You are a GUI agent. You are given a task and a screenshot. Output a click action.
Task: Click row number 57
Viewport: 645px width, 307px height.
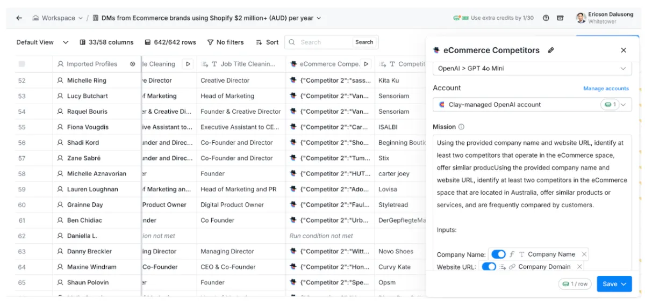[x=22, y=158]
